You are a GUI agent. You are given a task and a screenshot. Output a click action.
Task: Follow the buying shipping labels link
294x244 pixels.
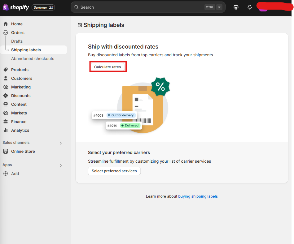pos(198,196)
